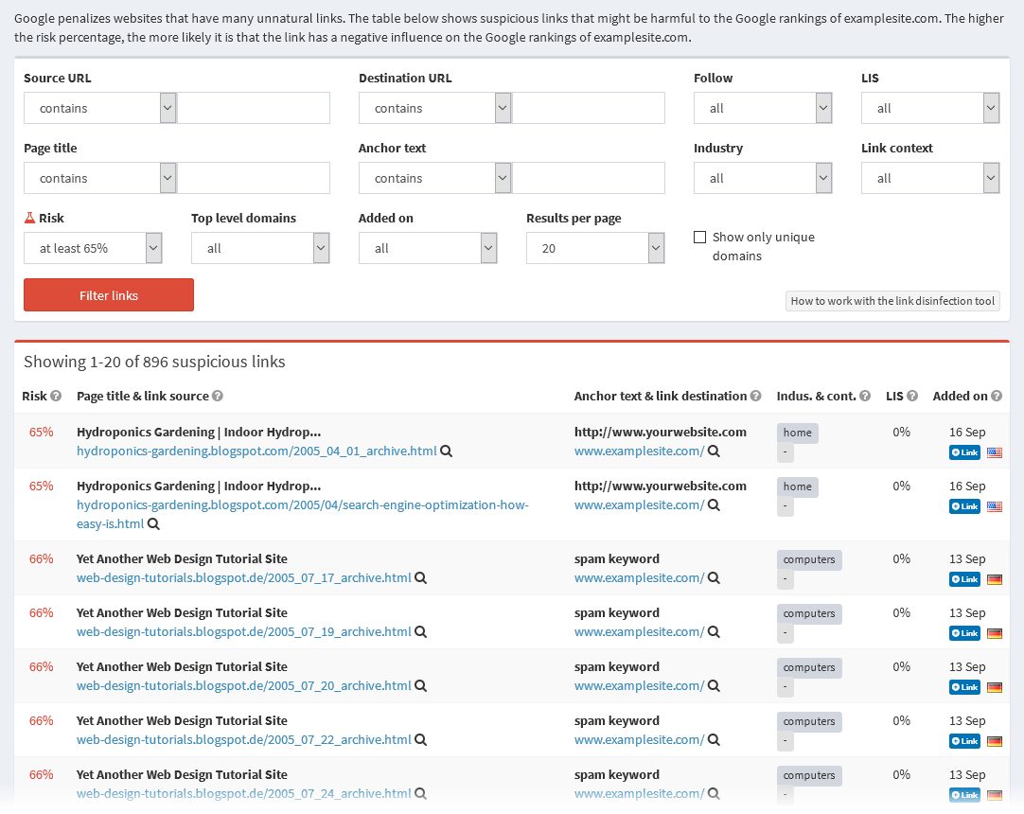Click help icon beside Added on header
Screen dimensions: 1024x814
997,397
